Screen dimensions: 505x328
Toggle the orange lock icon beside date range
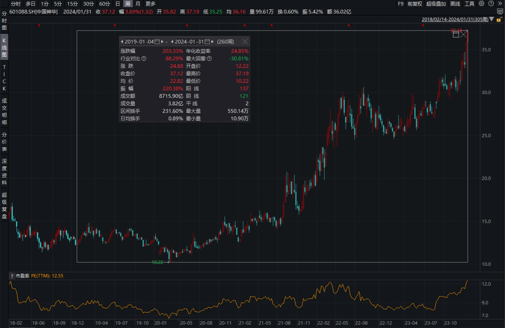[x=499, y=19]
